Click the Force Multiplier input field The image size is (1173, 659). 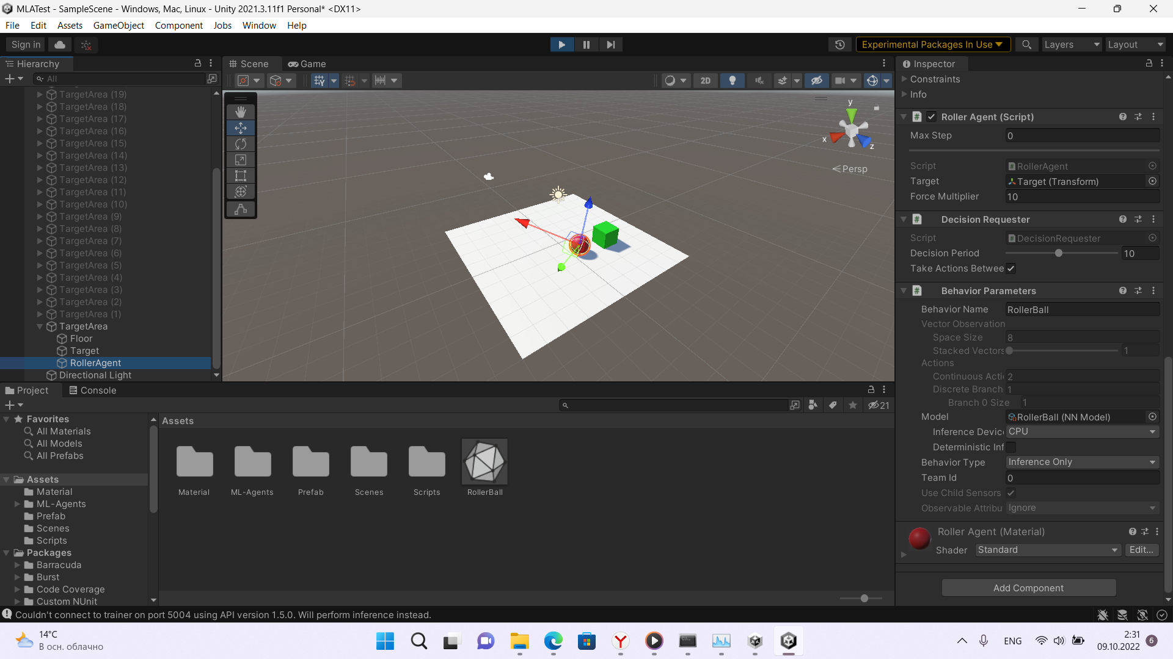[x=1082, y=196]
